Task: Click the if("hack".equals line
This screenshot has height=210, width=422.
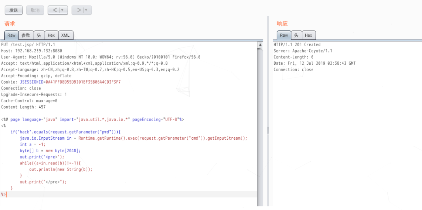Action: click(66, 132)
